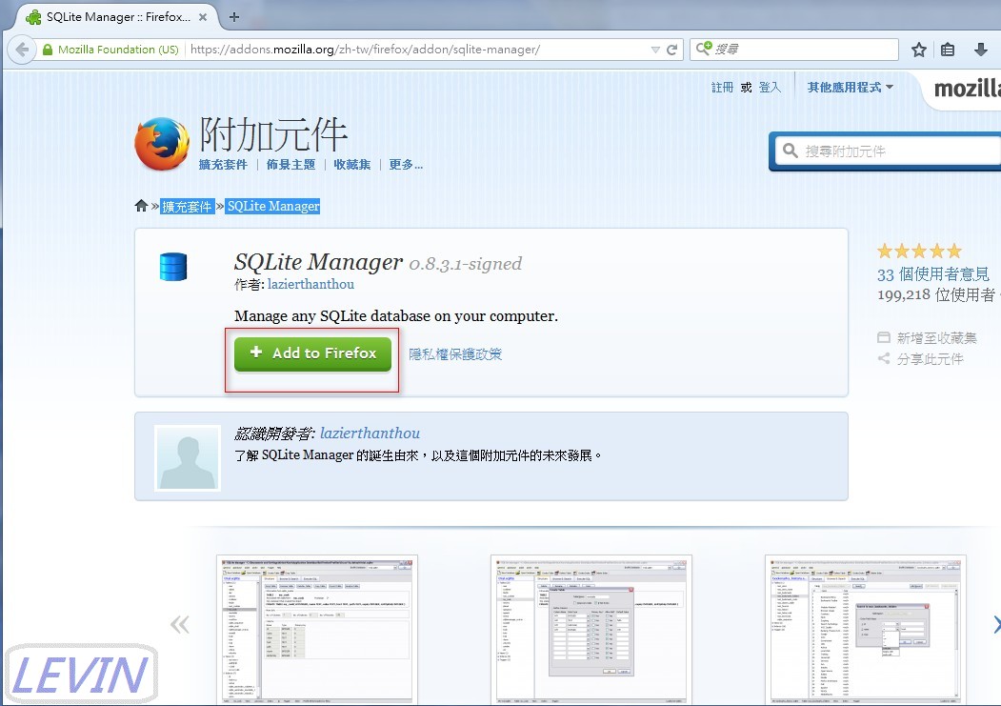
Task: Click the 擴充套件 breadcrumb link
Action: click(187, 206)
